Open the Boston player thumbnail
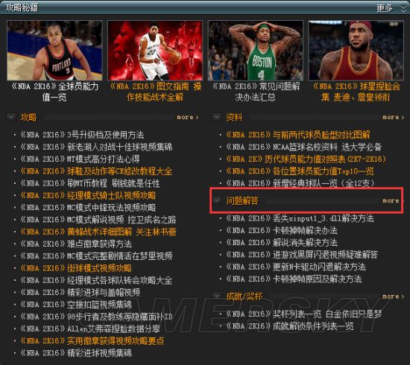 (x=256, y=51)
